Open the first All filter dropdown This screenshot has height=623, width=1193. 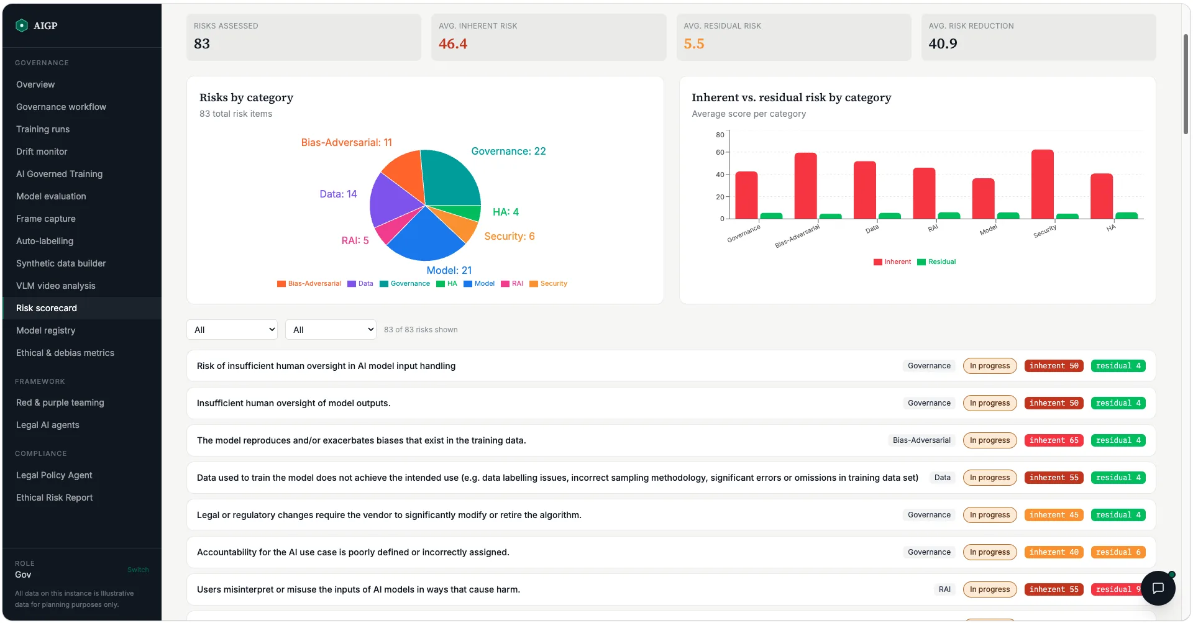pos(232,330)
